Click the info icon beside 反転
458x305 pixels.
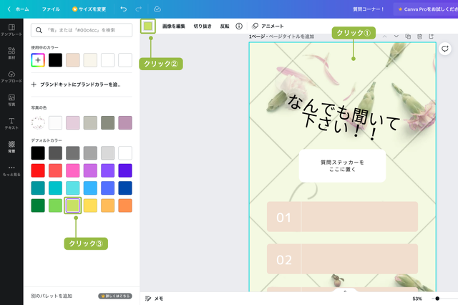pyautogui.click(x=239, y=26)
